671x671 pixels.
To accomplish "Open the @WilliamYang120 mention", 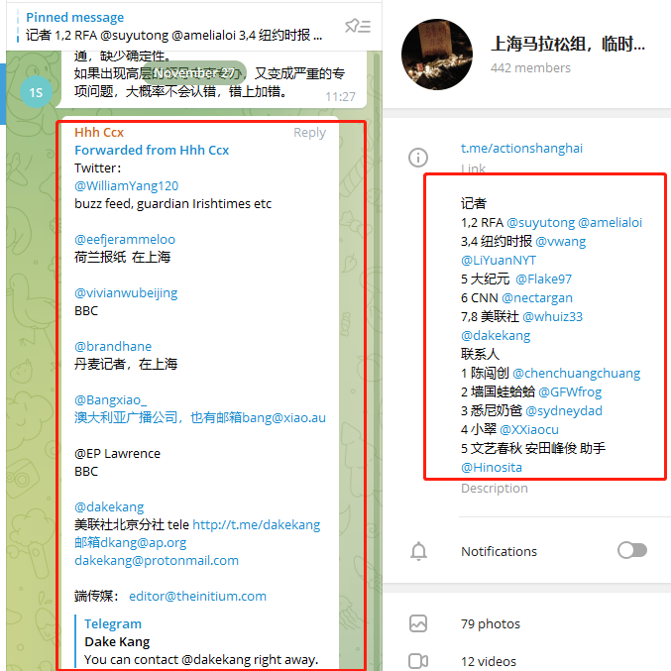I will 126,185.
